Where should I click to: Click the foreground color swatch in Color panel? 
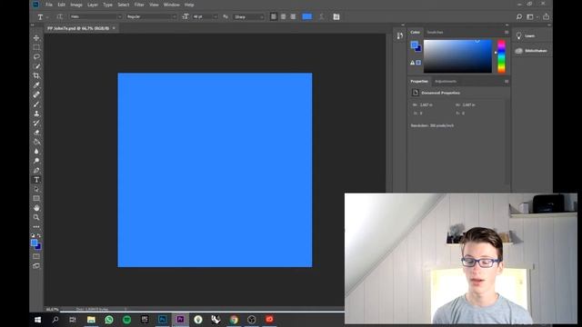click(415, 45)
